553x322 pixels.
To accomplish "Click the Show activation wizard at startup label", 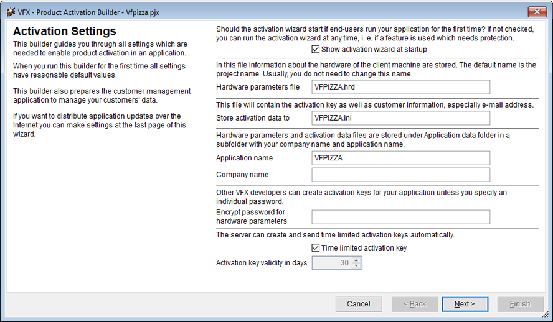I will point(374,49).
